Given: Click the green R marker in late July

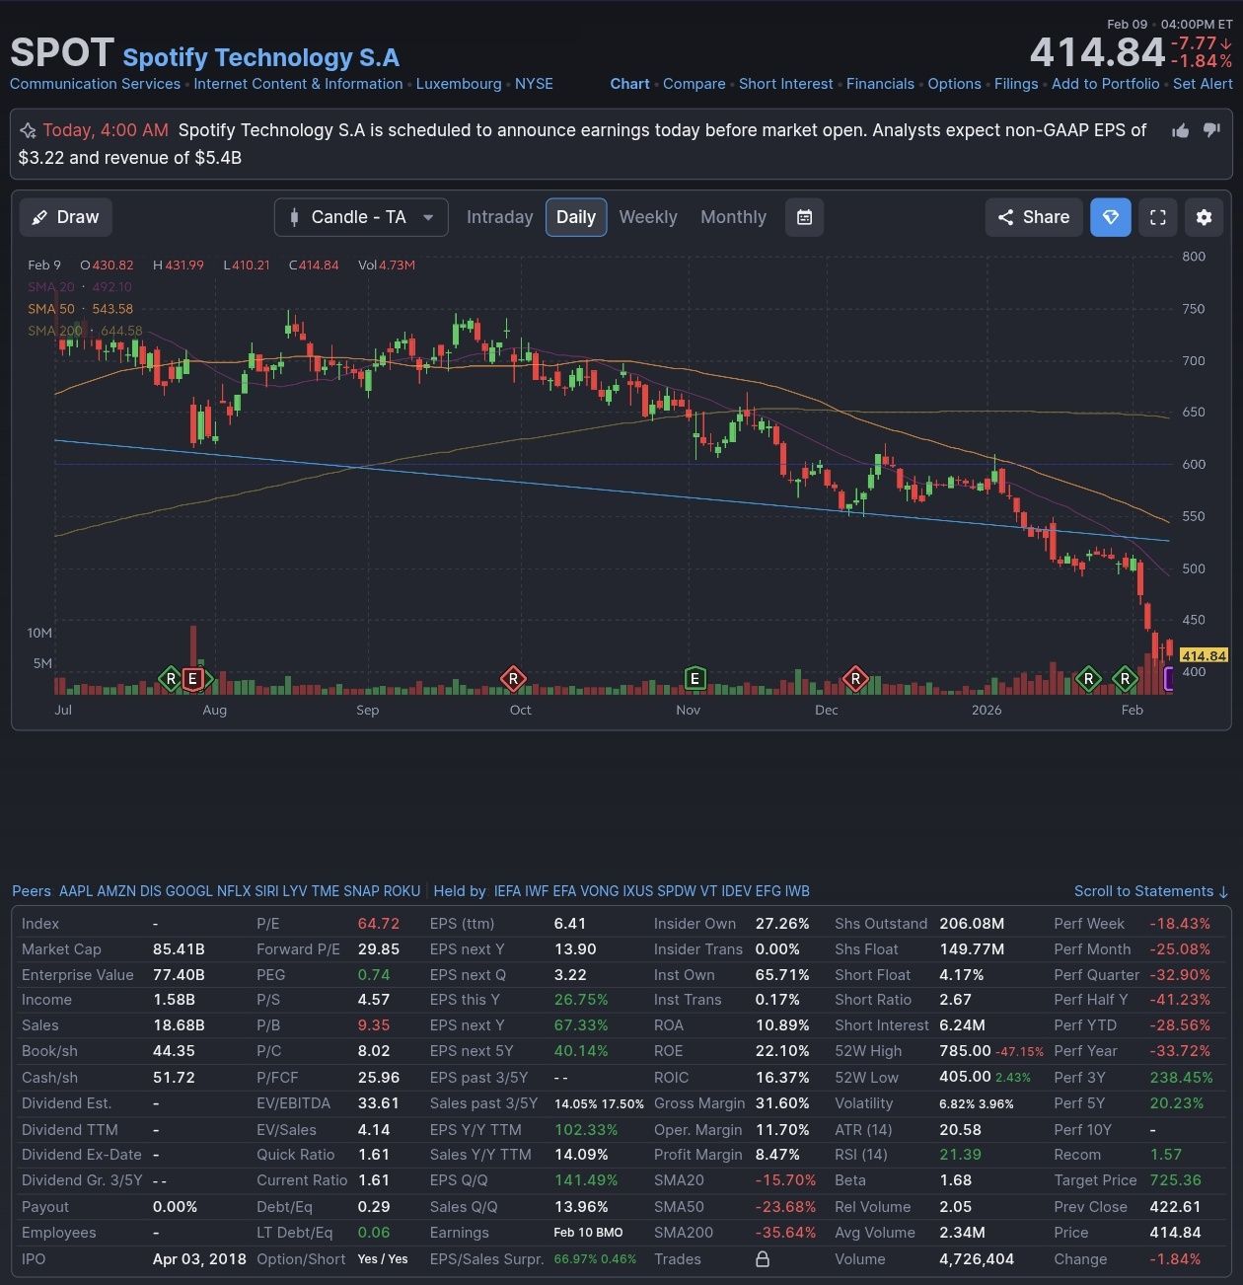Looking at the screenshot, I should tap(171, 678).
